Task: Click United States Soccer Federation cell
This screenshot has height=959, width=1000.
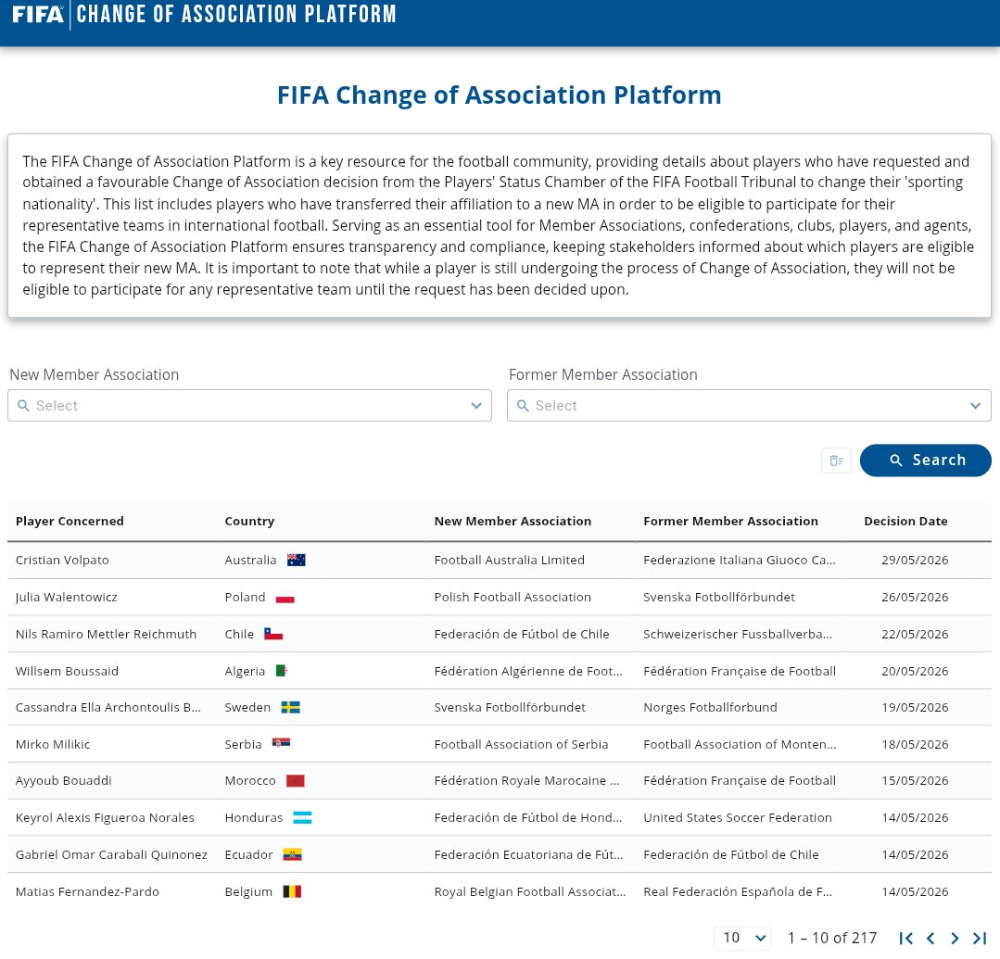Action: point(737,817)
